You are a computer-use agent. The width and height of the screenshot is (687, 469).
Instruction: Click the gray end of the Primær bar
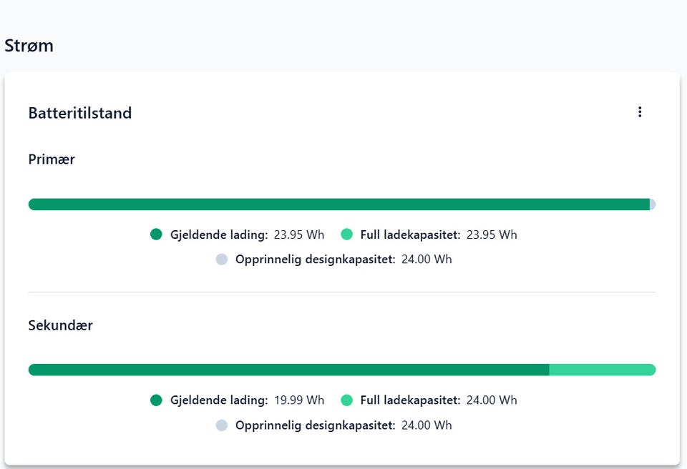(653, 204)
